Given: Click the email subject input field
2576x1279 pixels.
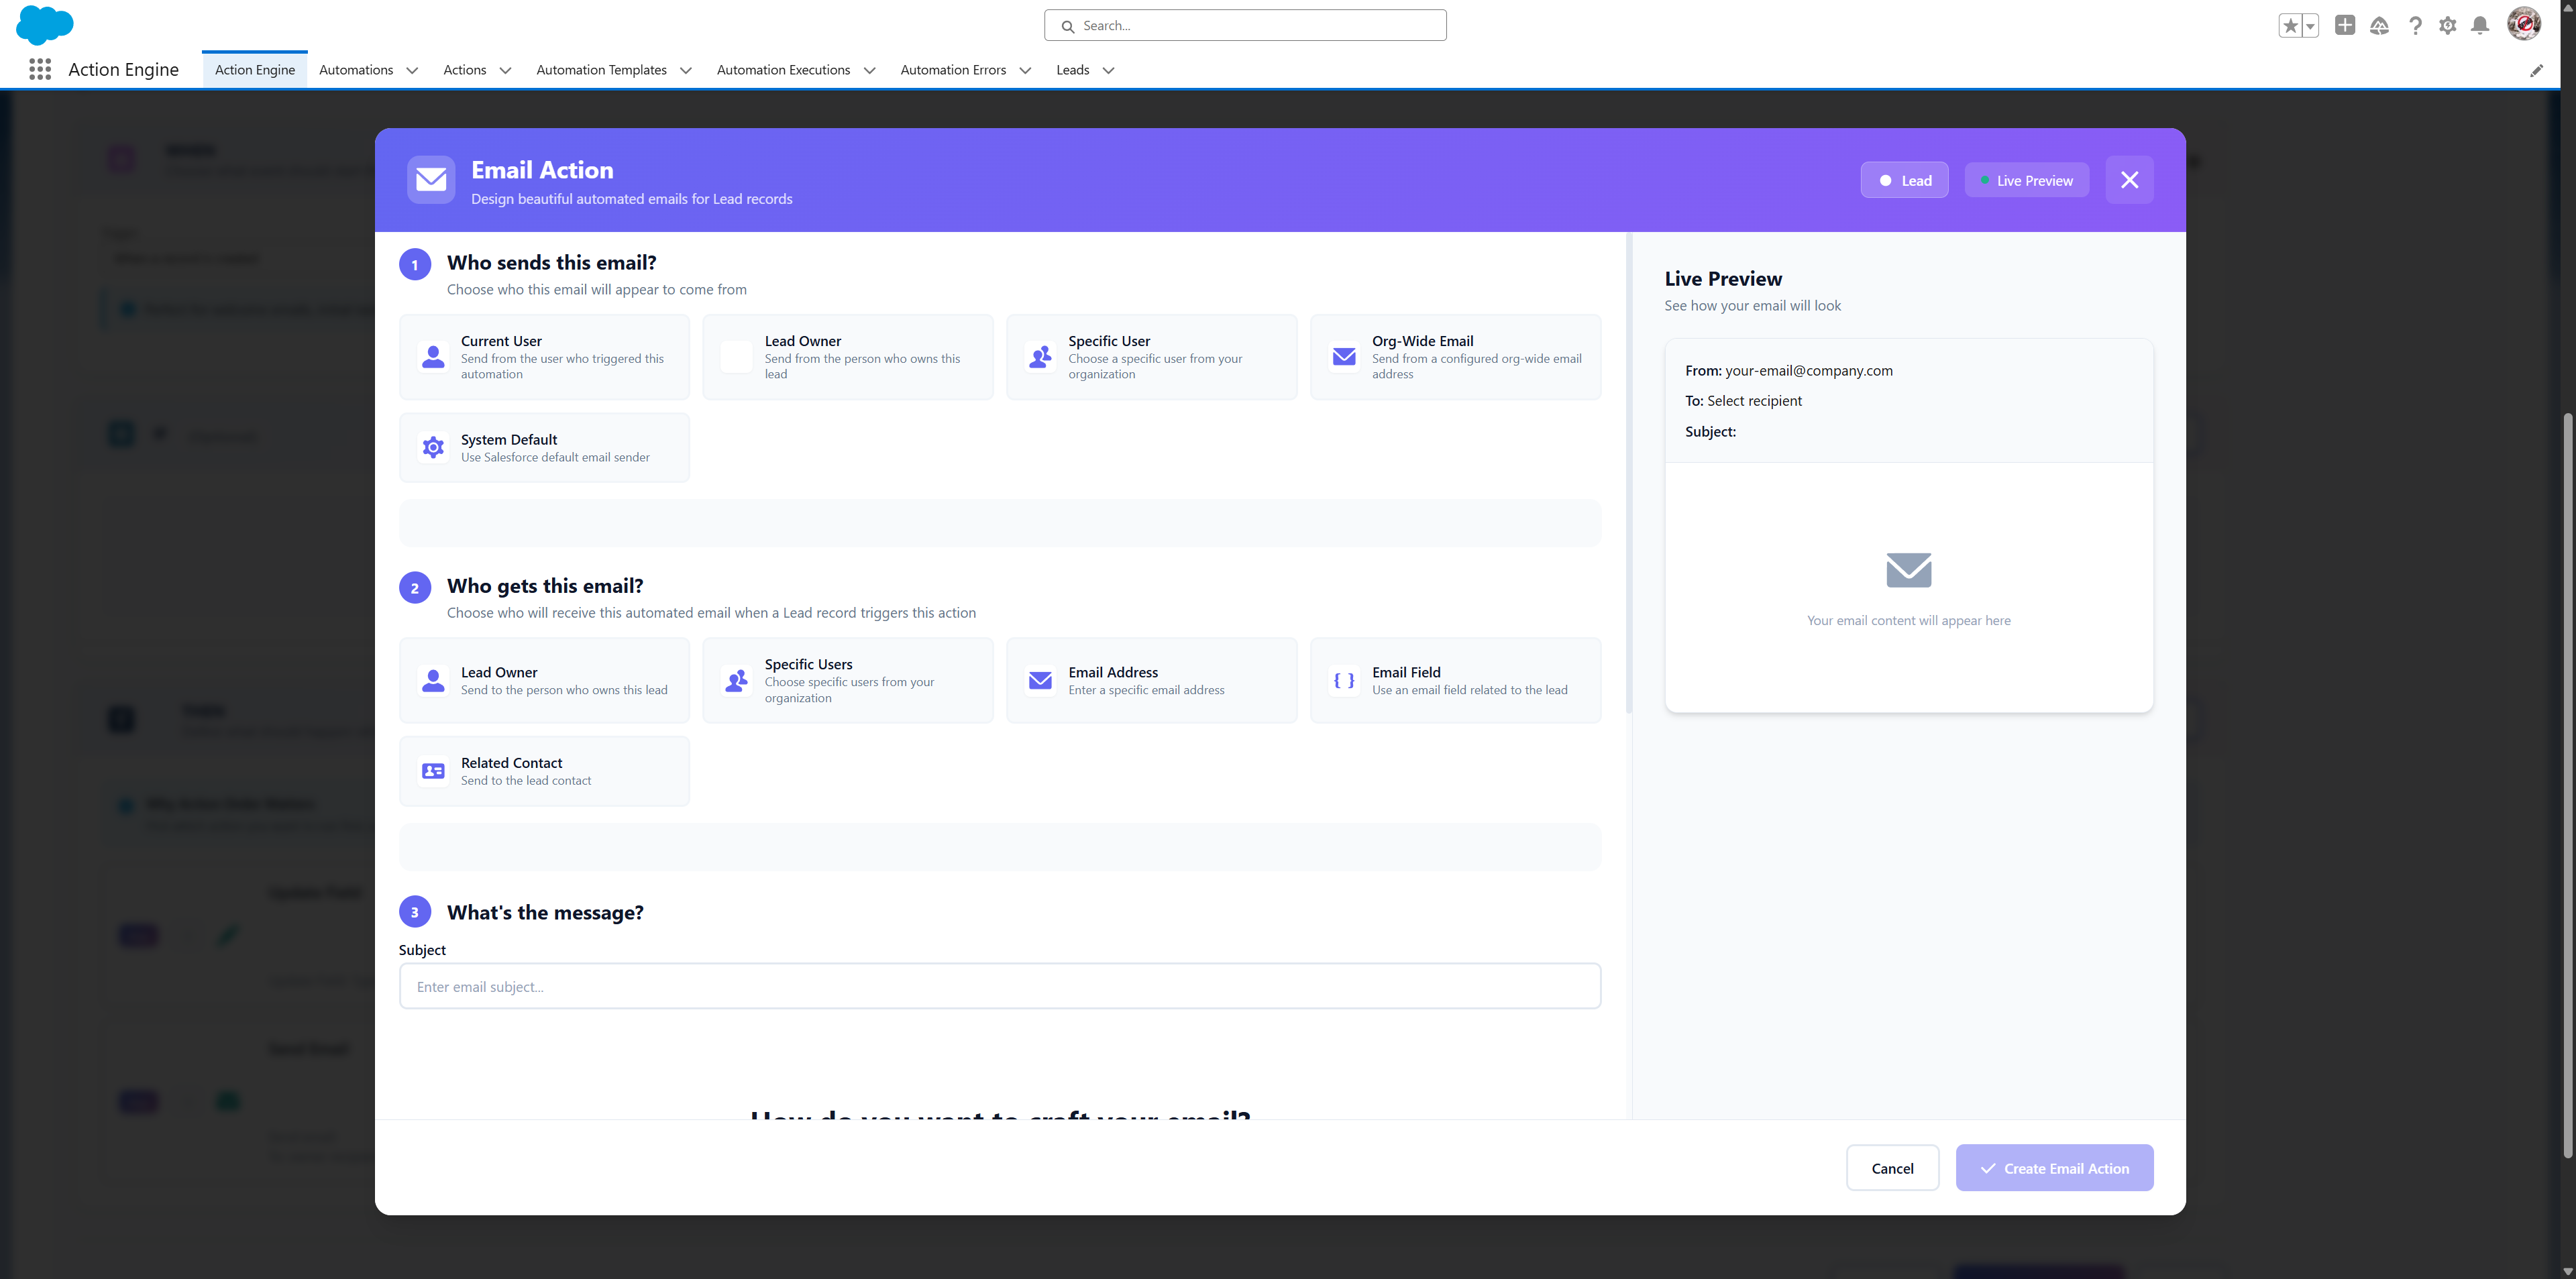Looking at the screenshot, I should 1000,986.
